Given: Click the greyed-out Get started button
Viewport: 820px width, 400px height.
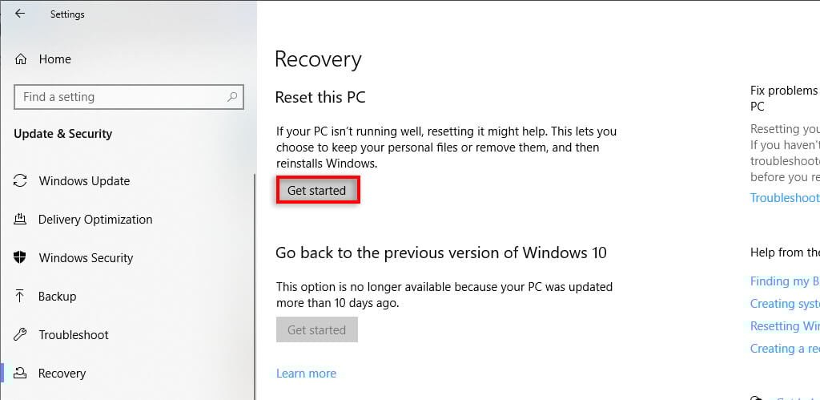Looking at the screenshot, I should 316,330.
